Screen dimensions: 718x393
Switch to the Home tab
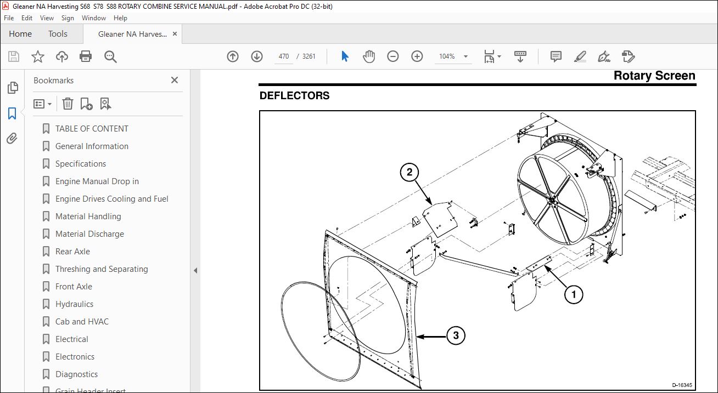pos(20,34)
